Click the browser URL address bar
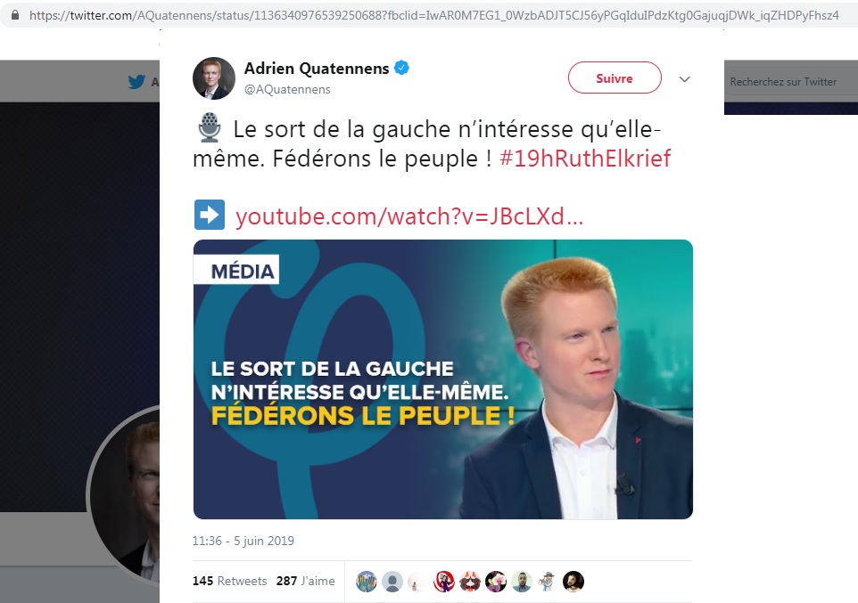This screenshot has width=858, height=603. click(x=434, y=15)
